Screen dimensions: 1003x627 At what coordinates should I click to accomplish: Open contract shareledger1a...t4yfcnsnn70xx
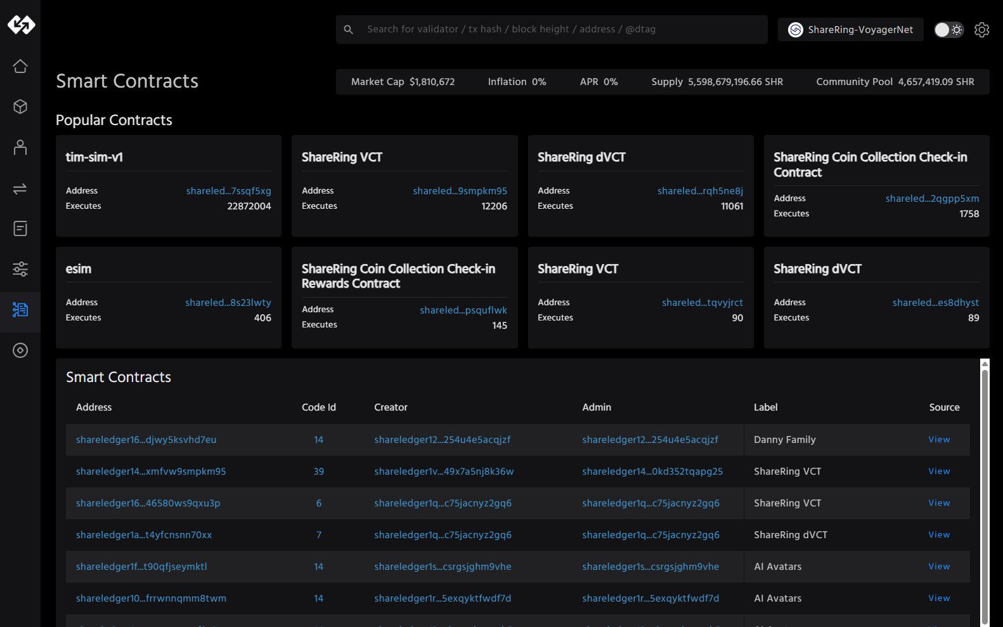pyautogui.click(x=144, y=535)
